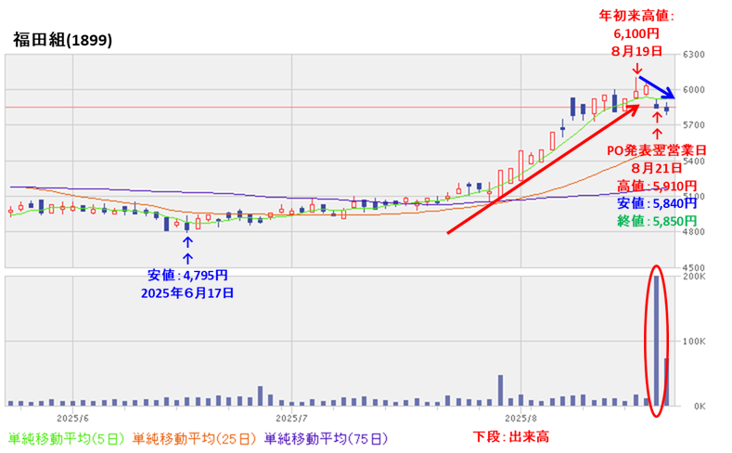The width and height of the screenshot is (732, 453).
Task: Click the 安値:4,795円 annotation
Action: 187,276
